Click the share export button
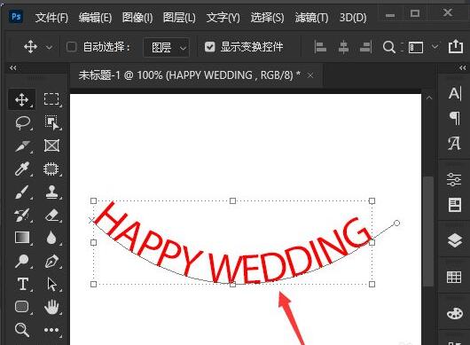The height and width of the screenshot is (345, 470). click(x=456, y=46)
